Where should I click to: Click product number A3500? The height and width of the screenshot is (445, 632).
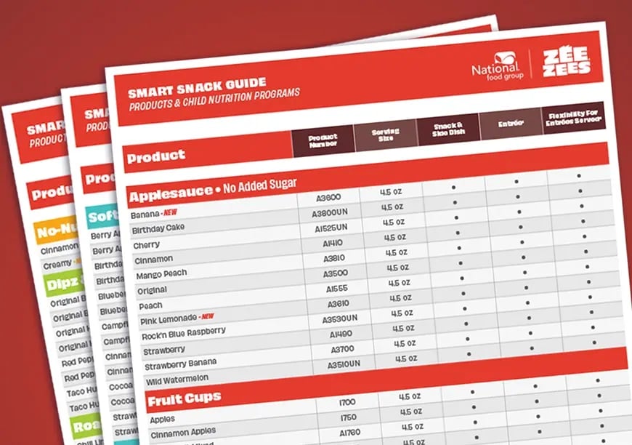(x=335, y=273)
